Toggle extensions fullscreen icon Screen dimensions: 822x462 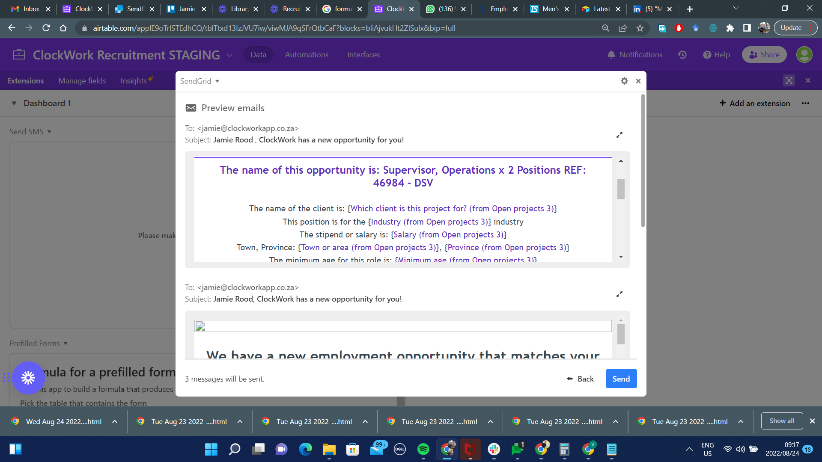coord(789,80)
